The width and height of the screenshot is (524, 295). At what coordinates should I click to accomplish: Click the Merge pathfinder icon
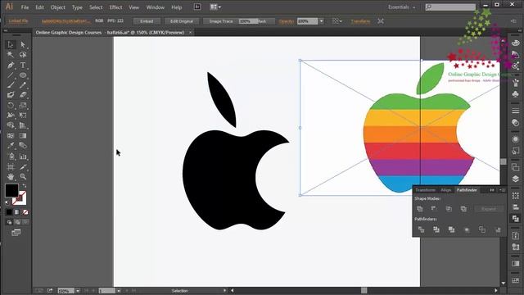pos(451,229)
